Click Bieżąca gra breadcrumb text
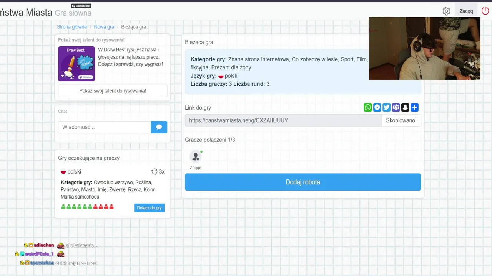This screenshot has height=276, width=492. pos(133,27)
